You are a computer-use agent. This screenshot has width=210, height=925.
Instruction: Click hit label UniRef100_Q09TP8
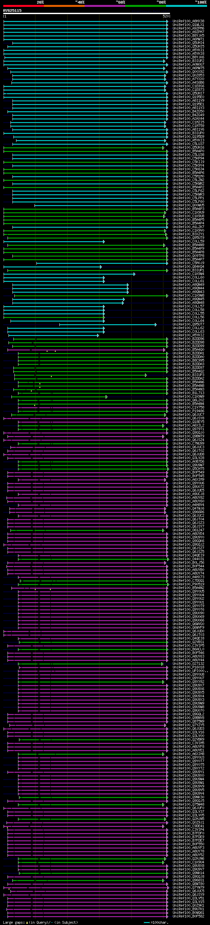(188, 256)
